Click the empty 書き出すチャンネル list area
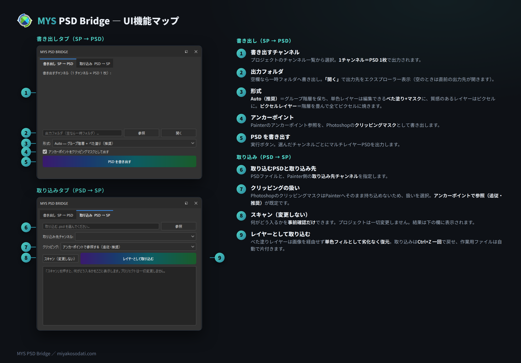This screenshot has width=521, height=363. pyautogui.click(x=119, y=102)
